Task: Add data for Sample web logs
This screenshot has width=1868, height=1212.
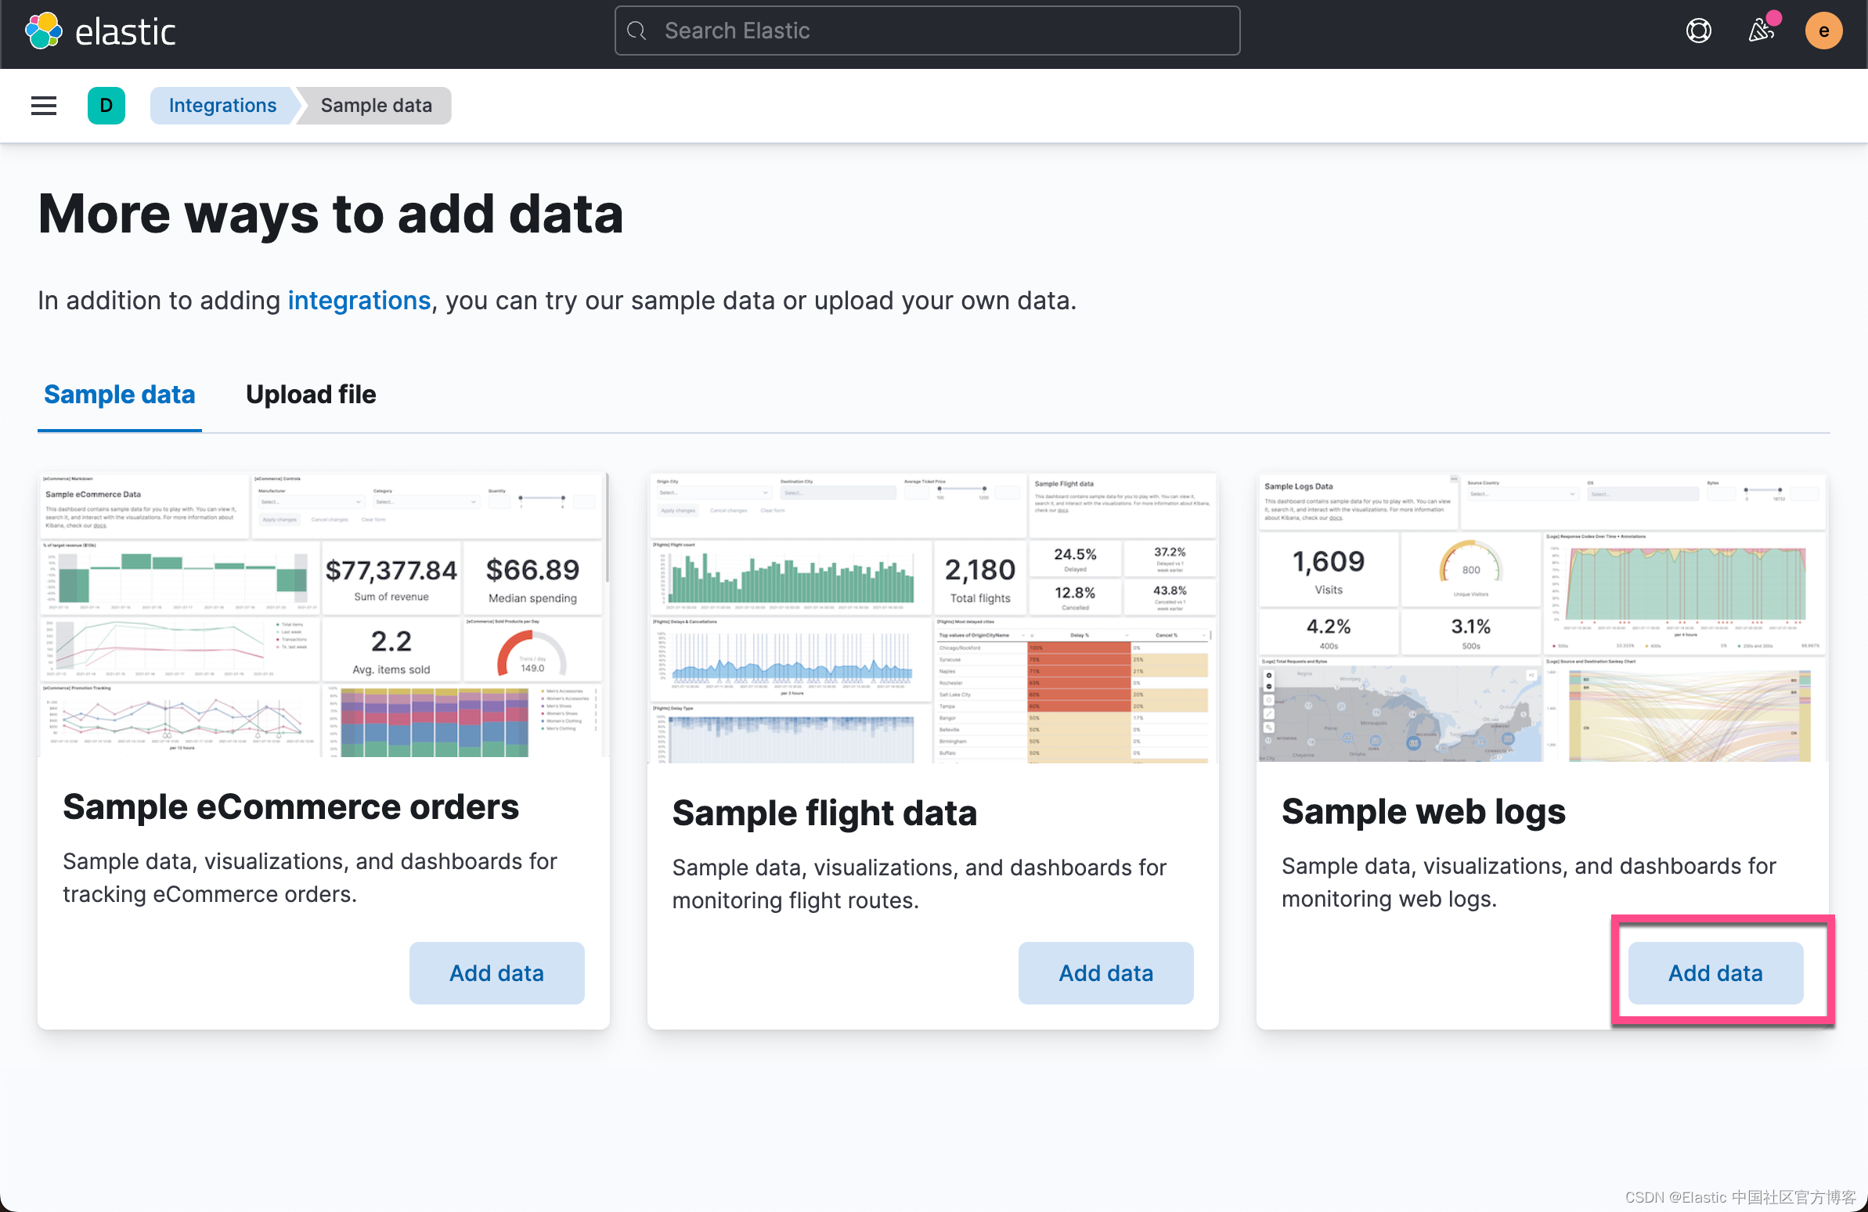Action: pyautogui.click(x=1715, y=972)
